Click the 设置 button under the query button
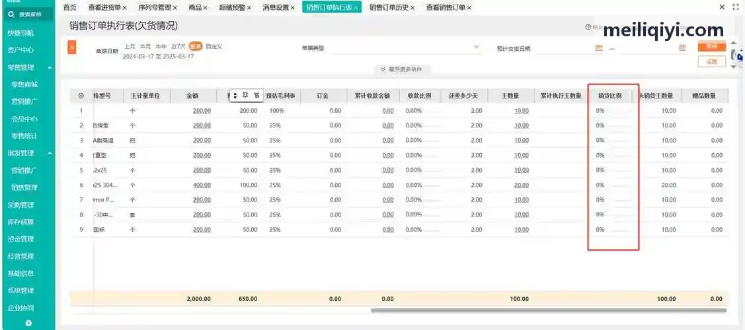The height and width of the screenshot is (330, 745). [712, 61]
